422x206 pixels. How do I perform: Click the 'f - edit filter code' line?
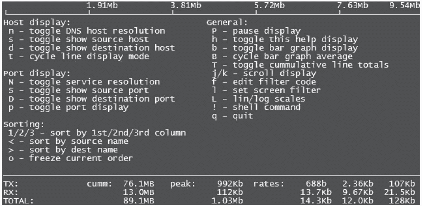click(264, 82)
